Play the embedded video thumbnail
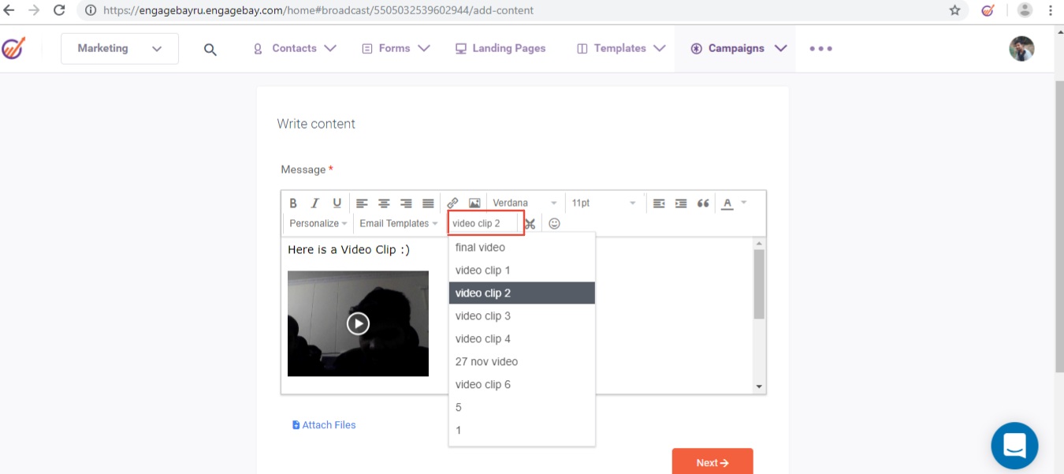Viewport: 1064px width, 474px height. (x=358, y=323)
